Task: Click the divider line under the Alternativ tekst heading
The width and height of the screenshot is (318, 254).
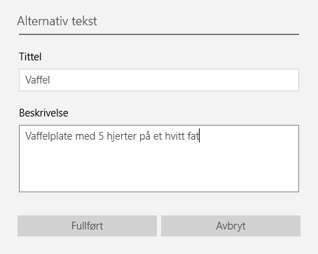Action: [x=159, y=34]
